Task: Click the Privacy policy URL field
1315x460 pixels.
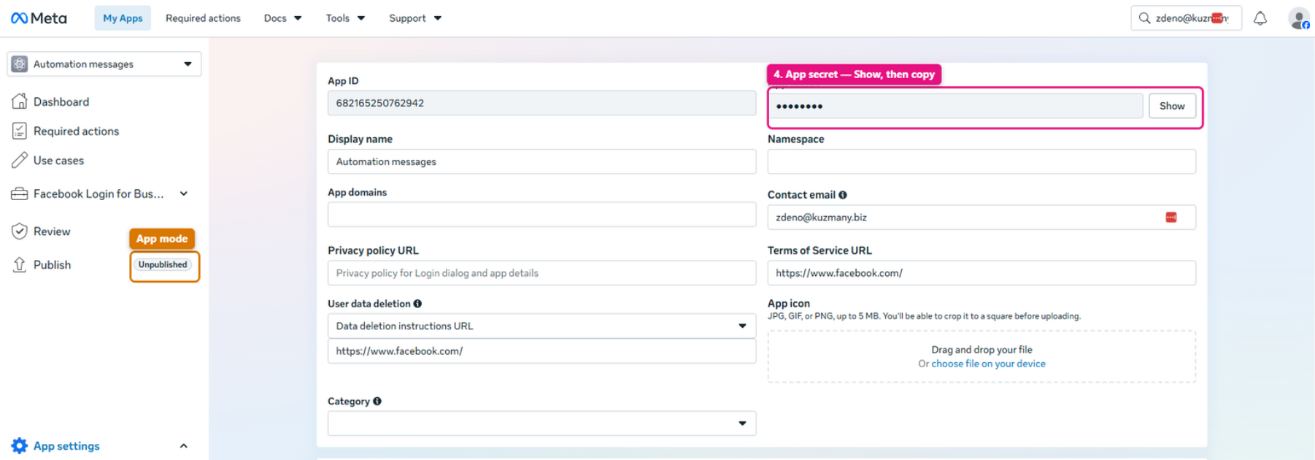Action: [x=541, y=273]
